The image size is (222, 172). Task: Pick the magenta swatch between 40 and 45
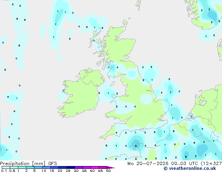click(x=95, y=167)
